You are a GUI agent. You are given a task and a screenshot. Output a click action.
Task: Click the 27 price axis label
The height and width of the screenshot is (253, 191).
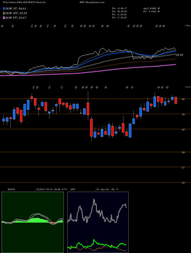coord(183,168)
